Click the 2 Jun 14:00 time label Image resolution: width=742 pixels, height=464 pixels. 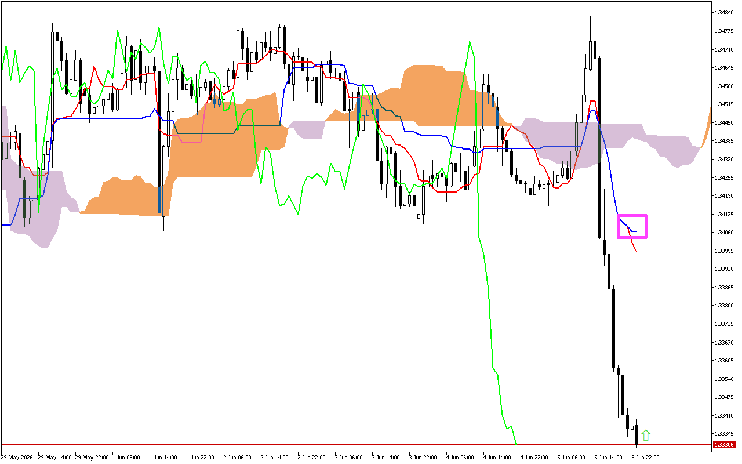pos(275,458)
